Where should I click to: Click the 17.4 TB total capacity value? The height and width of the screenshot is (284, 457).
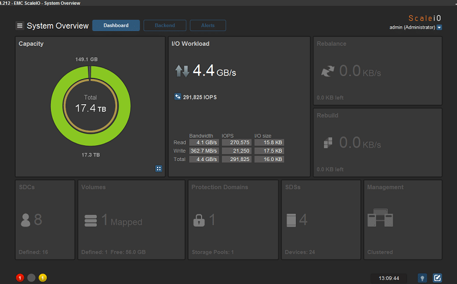[x=91, y=108]
